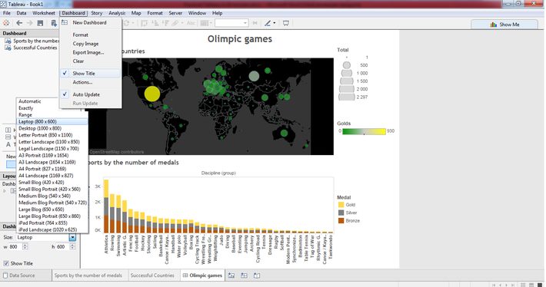Screen dimensions: 546x287
Task: Click the Tableau start page logo icon
Action: [x=6, y=23]
